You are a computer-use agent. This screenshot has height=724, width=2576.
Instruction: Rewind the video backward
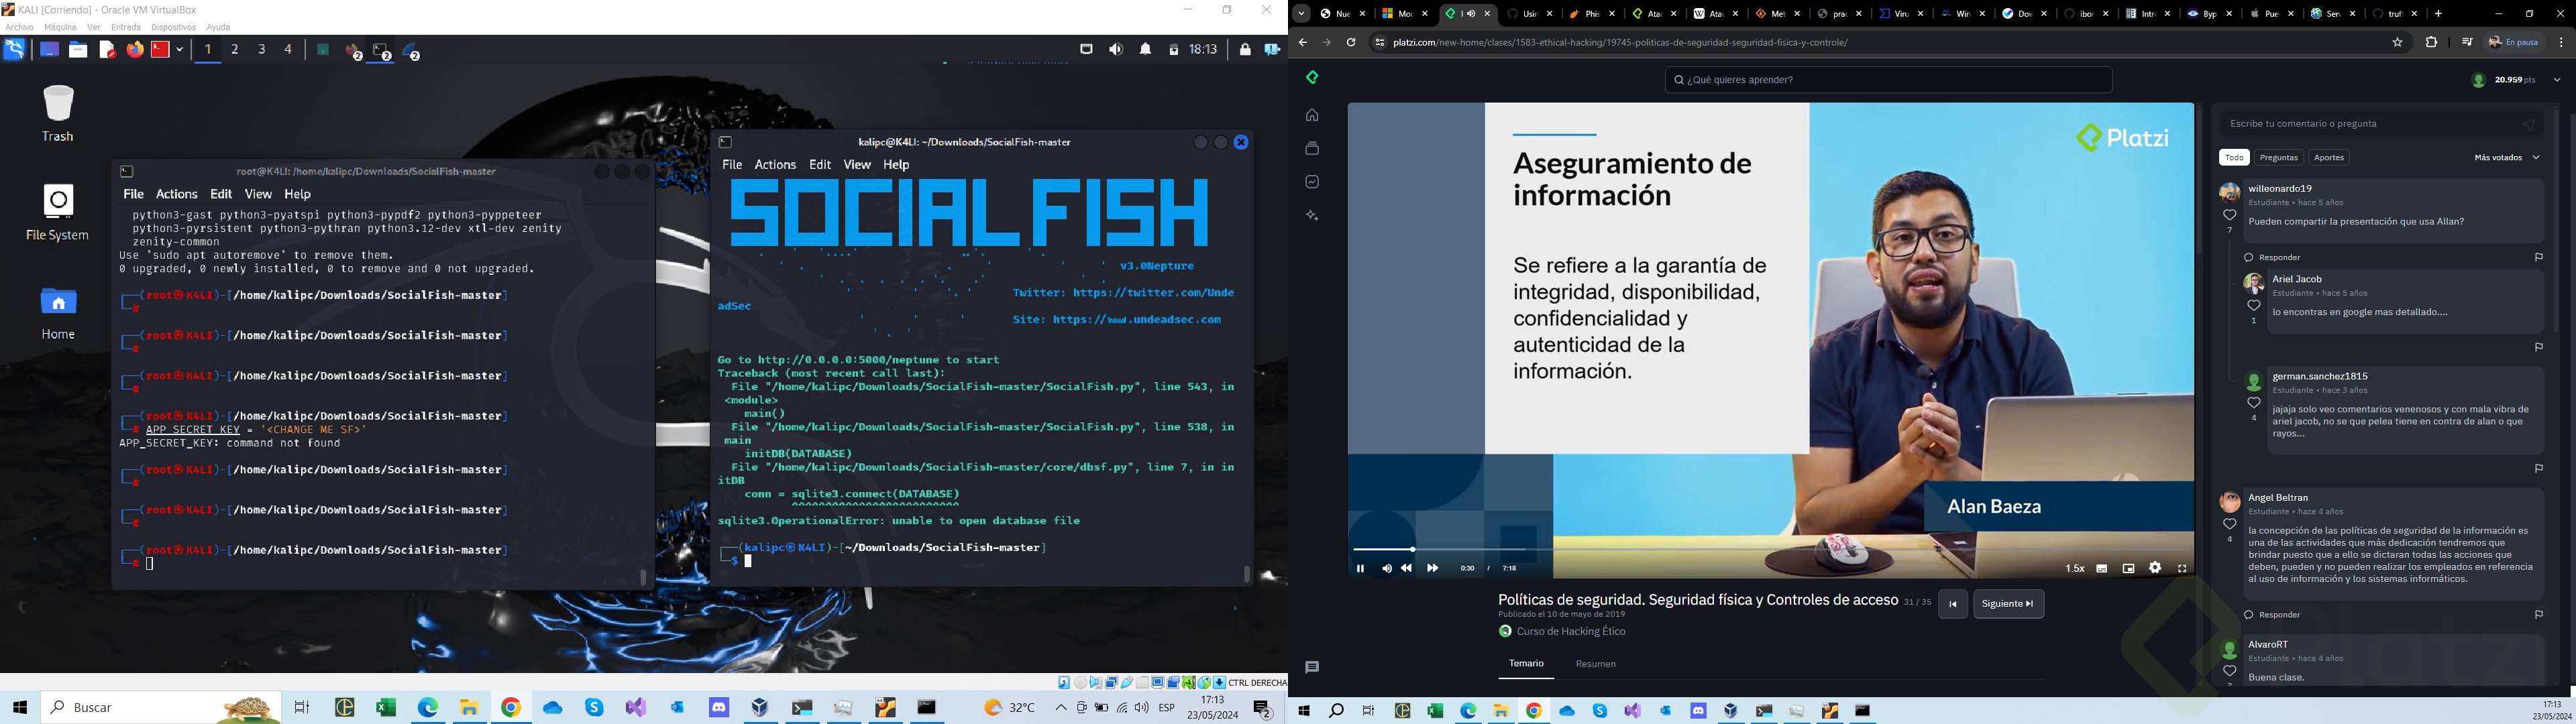[x=1407, y=568]
